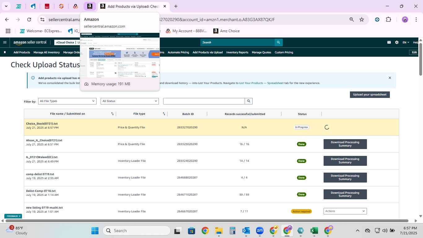The height and width of the screenshot is (238, 423).
Task: Open the Chrome apps grid in bookmarks bar
Action: (8, 31)
